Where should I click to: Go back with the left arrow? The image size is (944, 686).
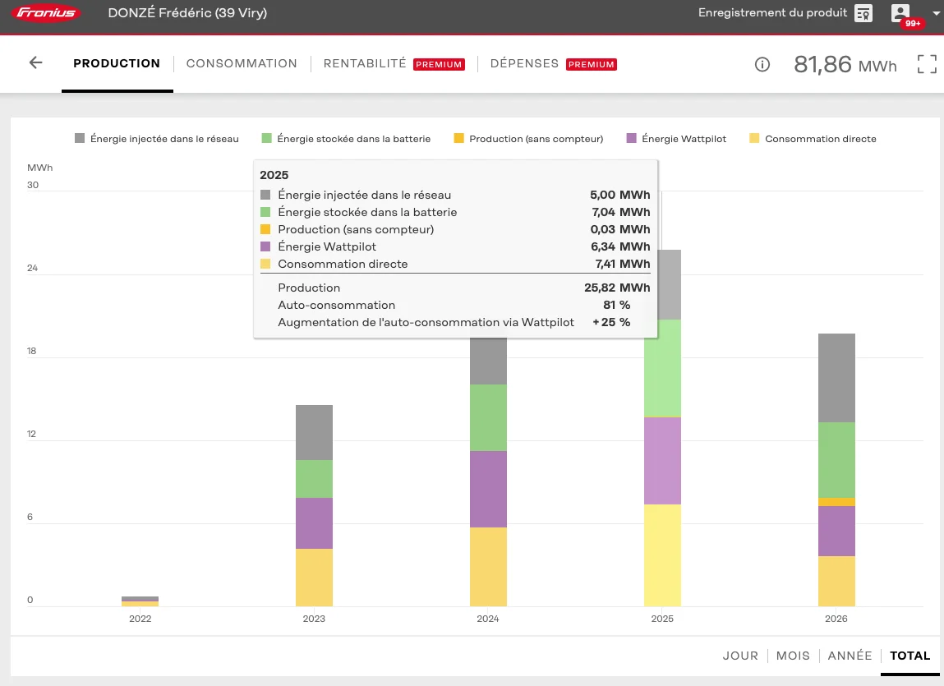pos(35,62)
